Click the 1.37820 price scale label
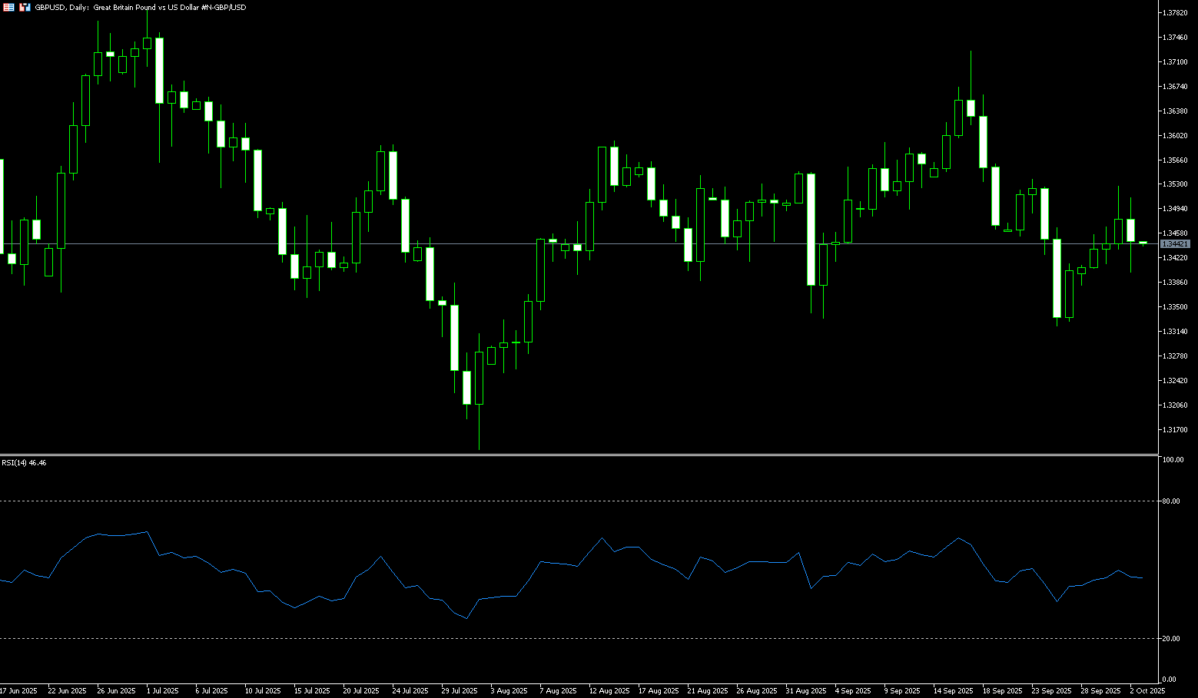Image resolution: width=1198 pixels, height=698 pixels. click(x=1175, y=13)
